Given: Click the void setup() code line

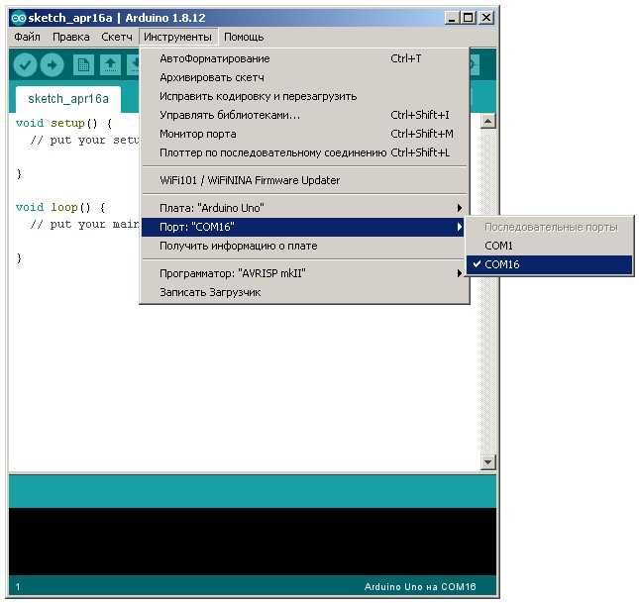Looking at the screenshot, I should [x=64, y=123].
